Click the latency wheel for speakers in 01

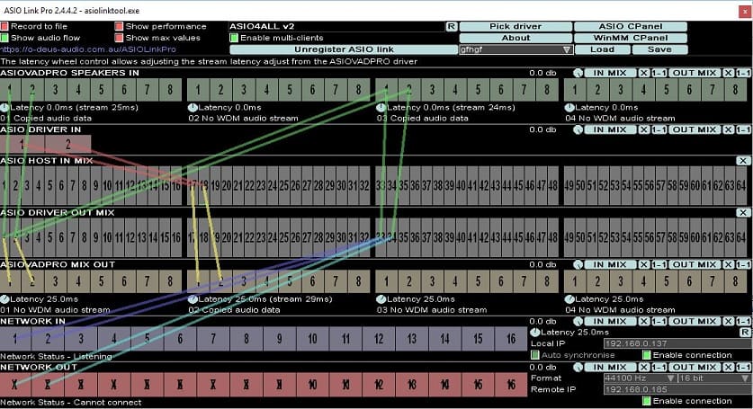point(4,108)
